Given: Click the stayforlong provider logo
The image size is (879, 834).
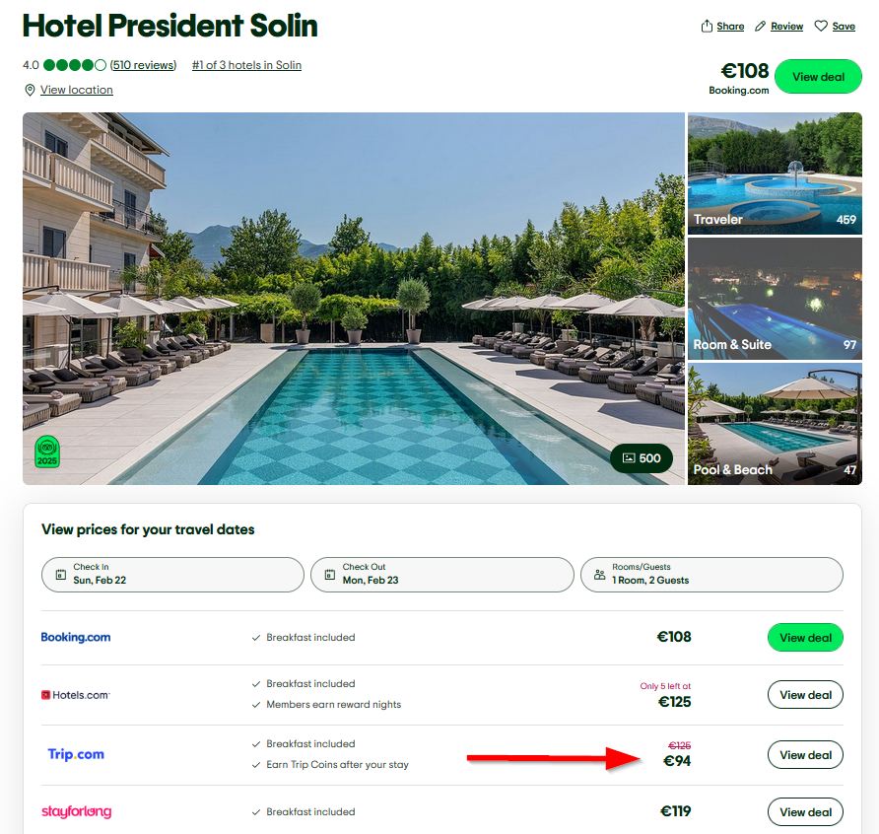Looking at the screenshot, I should point(78,811).
